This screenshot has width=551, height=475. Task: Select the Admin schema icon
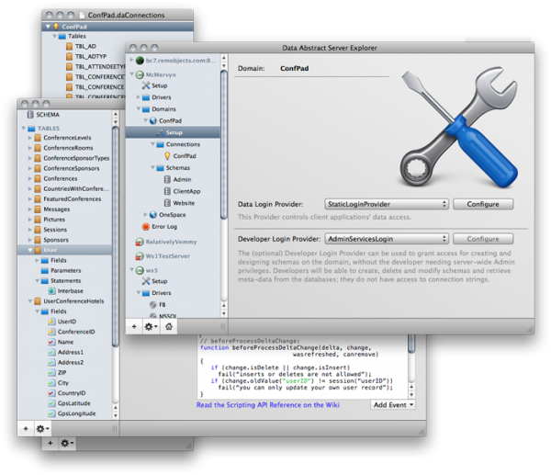(165, 179)
